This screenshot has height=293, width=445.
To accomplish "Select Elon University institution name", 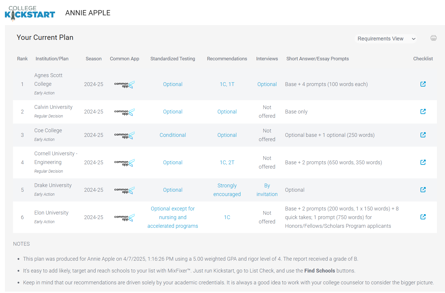I will [x=51, y=213].
